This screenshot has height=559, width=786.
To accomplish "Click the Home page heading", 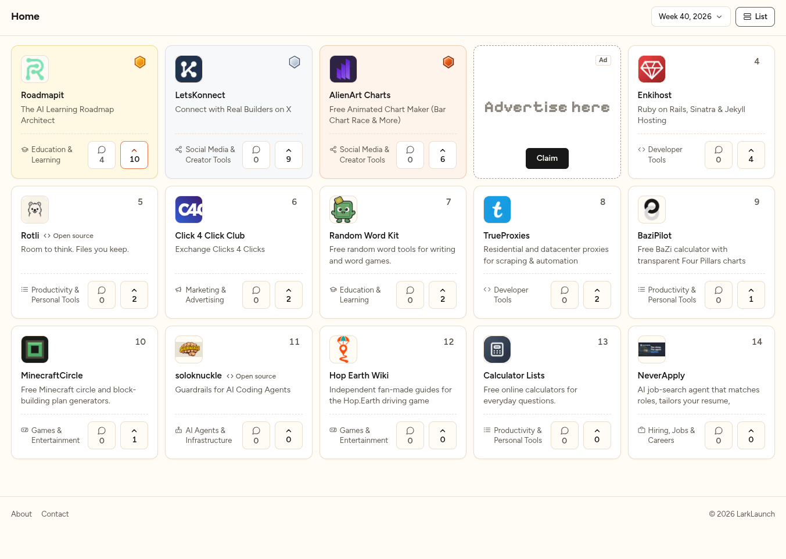I will point(26,16).
